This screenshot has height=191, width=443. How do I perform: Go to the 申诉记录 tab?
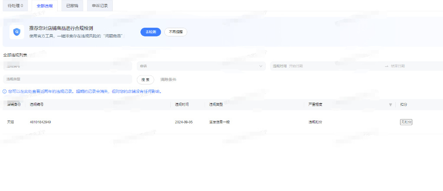[x=100, y=6]
